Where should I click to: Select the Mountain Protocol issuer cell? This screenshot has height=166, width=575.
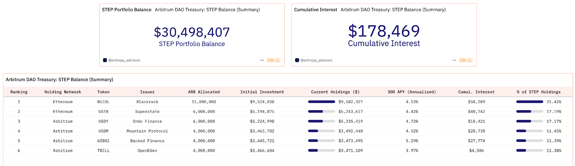(x=147, y=131)
